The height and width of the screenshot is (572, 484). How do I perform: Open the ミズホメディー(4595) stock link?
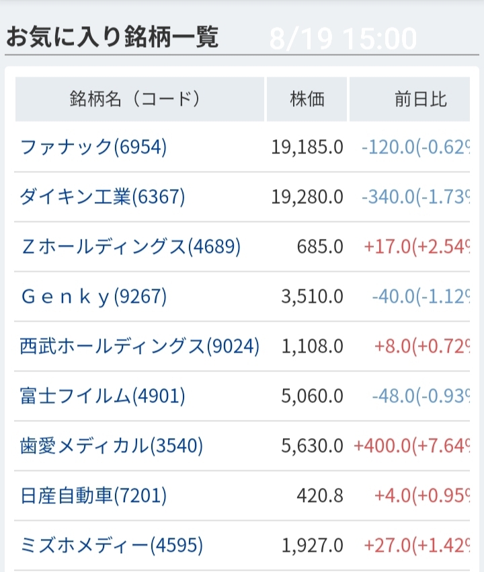coord(112,545)
